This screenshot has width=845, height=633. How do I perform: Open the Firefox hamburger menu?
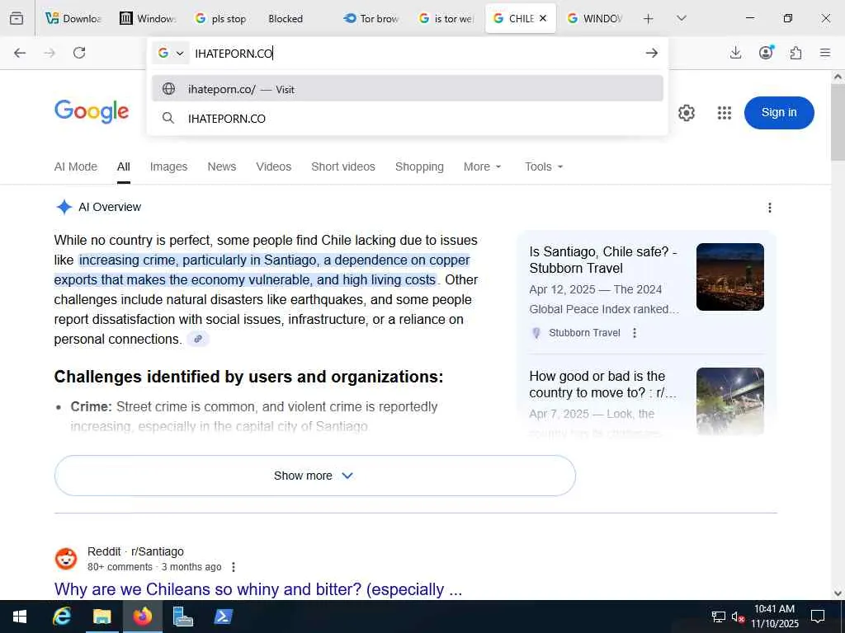point(825,53)
